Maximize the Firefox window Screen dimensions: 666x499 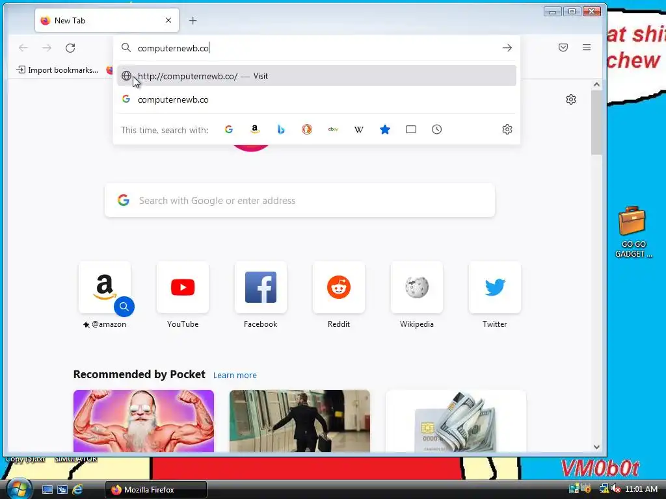[x=572, y=12]
